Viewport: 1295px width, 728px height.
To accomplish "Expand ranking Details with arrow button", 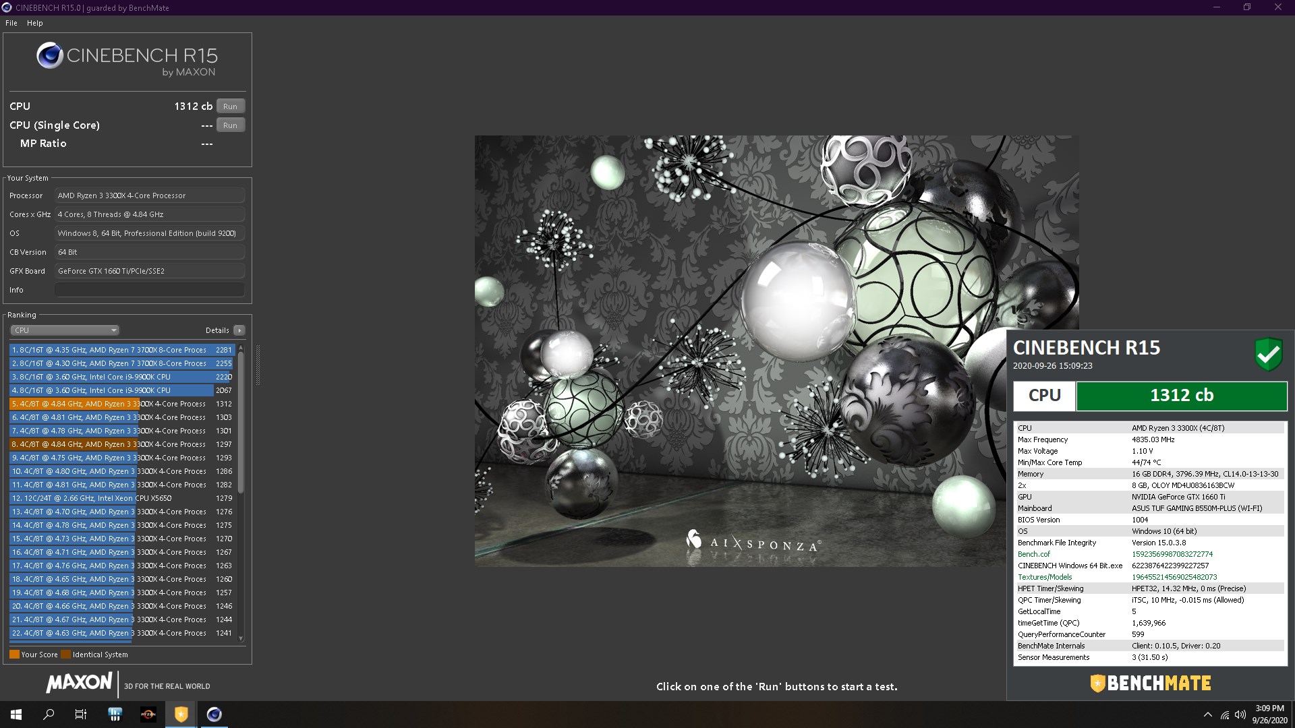I will [x=239, y=330].
